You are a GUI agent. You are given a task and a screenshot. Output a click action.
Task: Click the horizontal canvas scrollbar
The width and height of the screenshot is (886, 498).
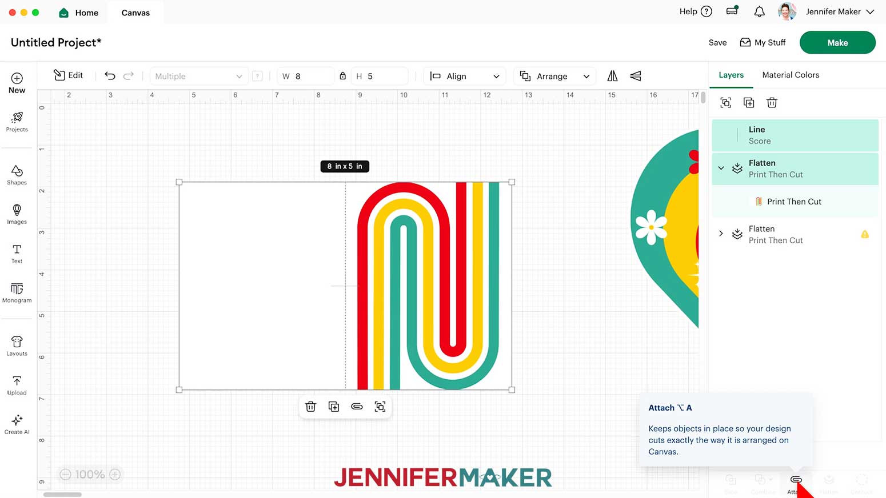pyautogui.click(x=62, y=495)
